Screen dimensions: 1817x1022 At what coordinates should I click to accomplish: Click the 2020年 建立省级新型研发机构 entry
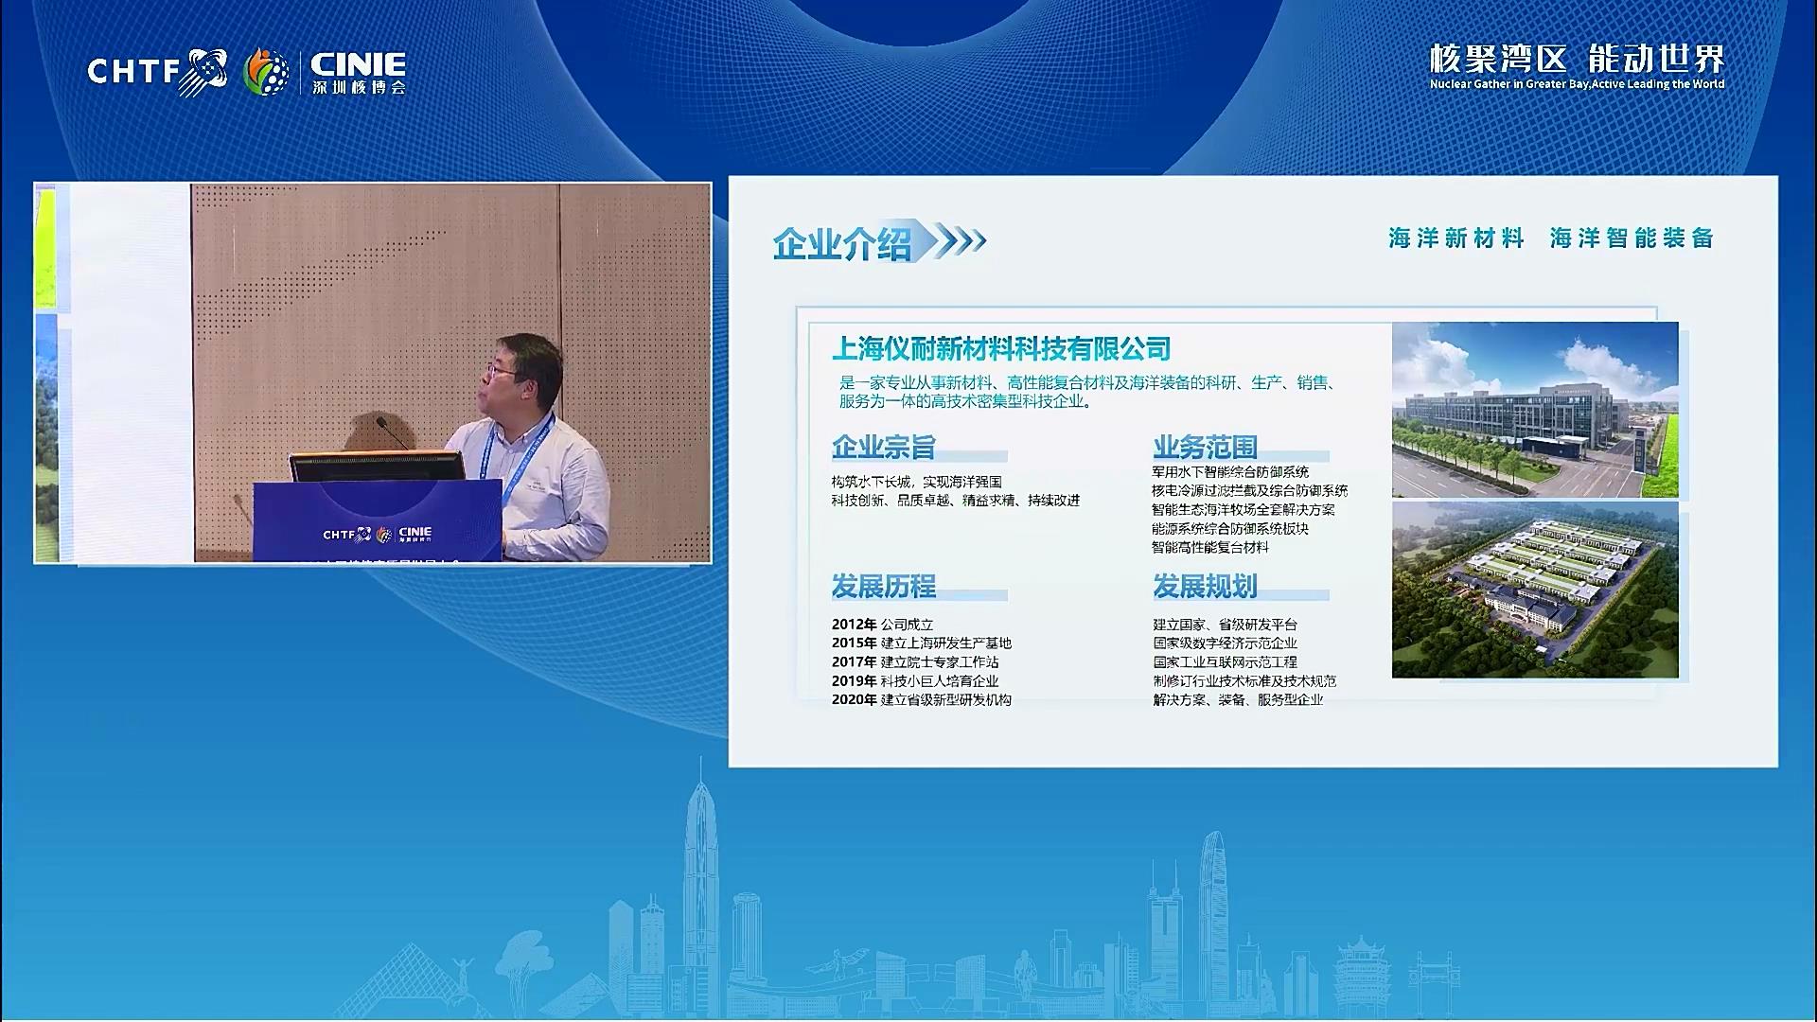tap(922, 700)
